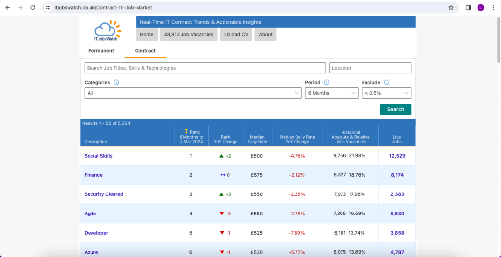Viewport: 501px width, 257px height.
Task: Click the Location input field
Action: click(x=370, y=68)
